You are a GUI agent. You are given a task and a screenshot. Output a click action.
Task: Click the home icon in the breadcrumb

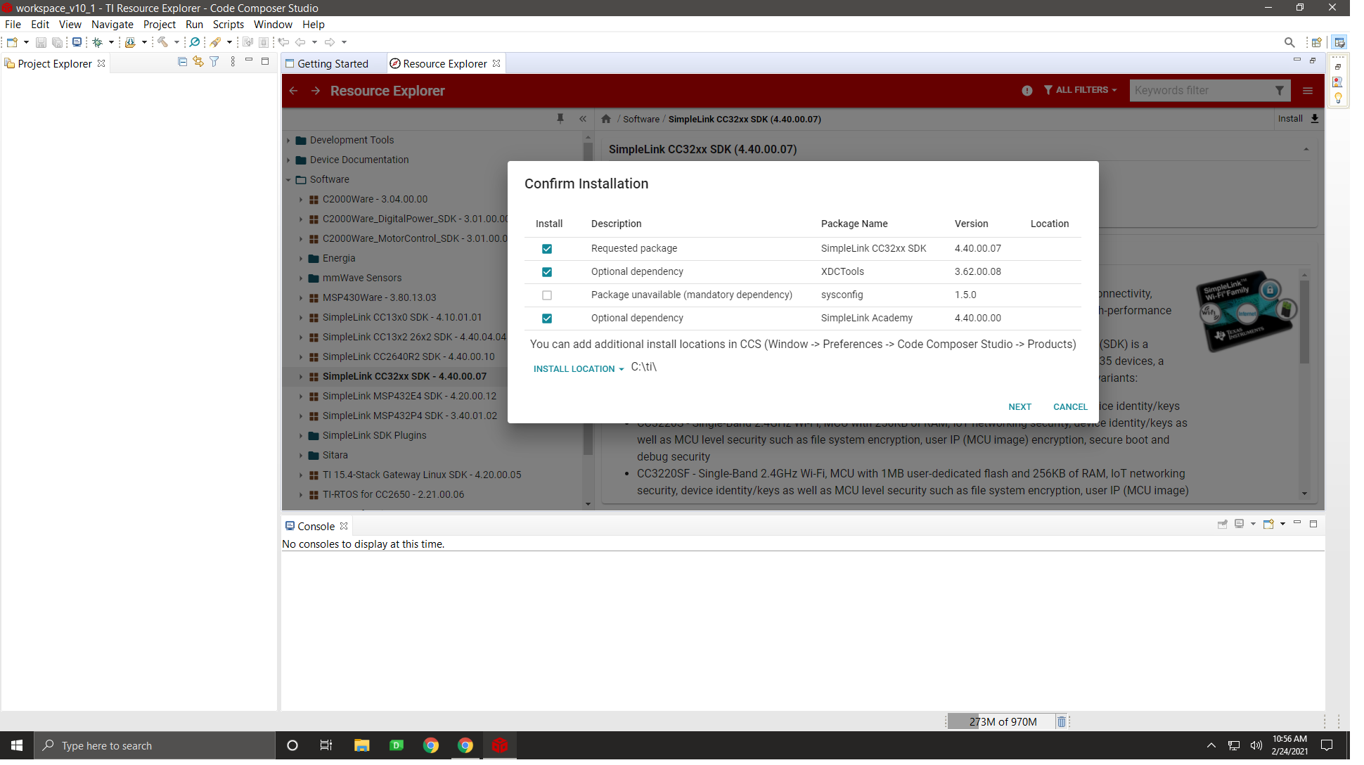(x=606, y=119)
